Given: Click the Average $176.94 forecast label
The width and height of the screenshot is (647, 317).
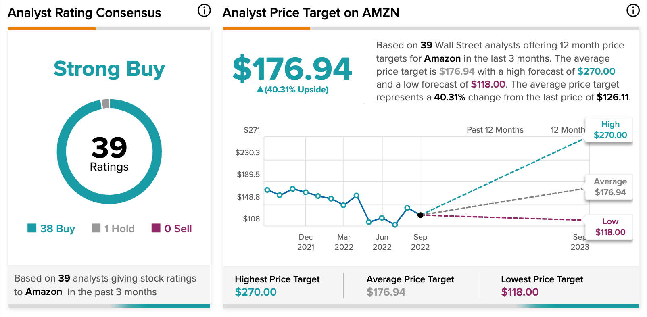Looking at the screenshot, I should (x=610, y=187).
